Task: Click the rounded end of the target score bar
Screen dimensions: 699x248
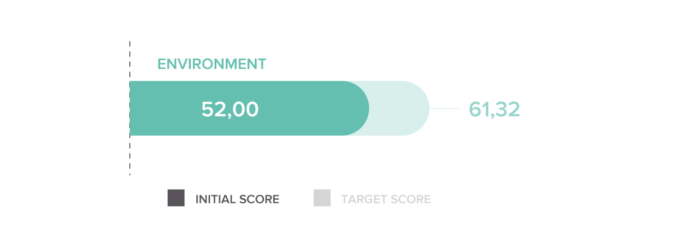Action: (417, 108)
